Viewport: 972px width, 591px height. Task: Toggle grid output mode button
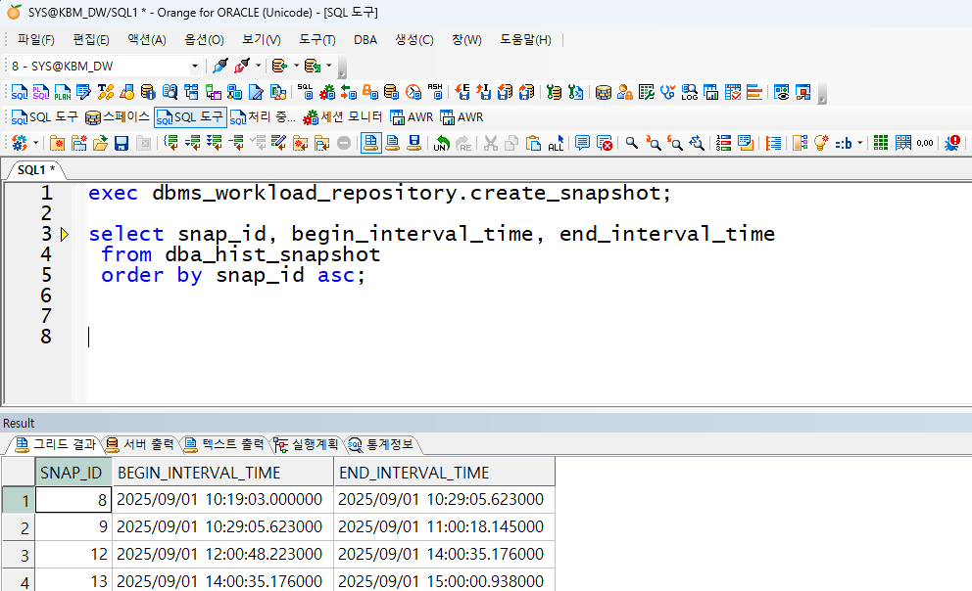tap(370, 144)
